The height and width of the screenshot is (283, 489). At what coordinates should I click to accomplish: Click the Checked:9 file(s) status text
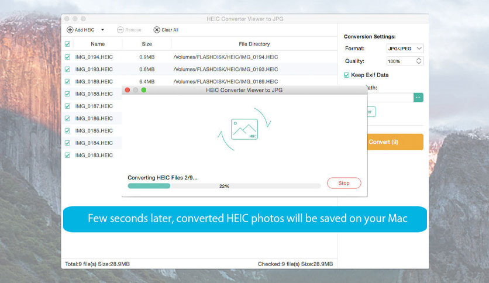click(x=295, y=264)
